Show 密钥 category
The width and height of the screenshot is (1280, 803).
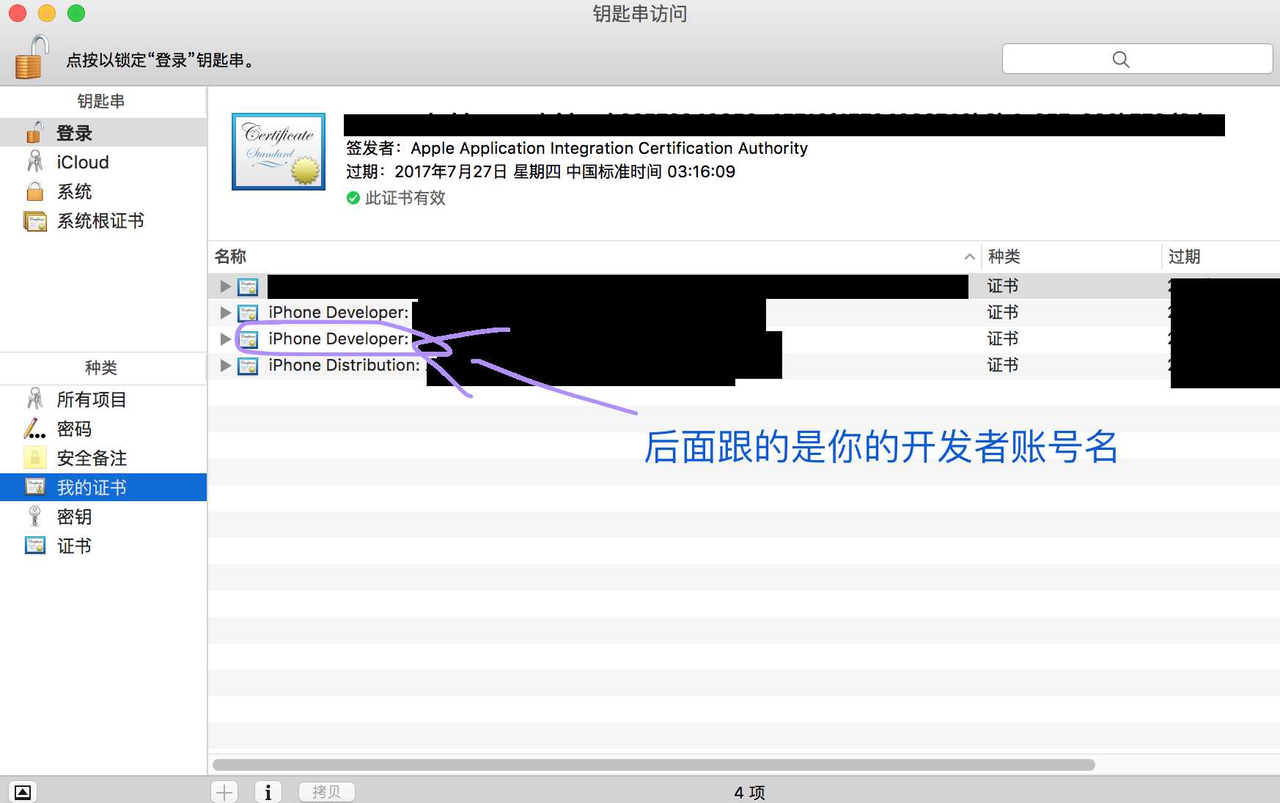point(103,517)
